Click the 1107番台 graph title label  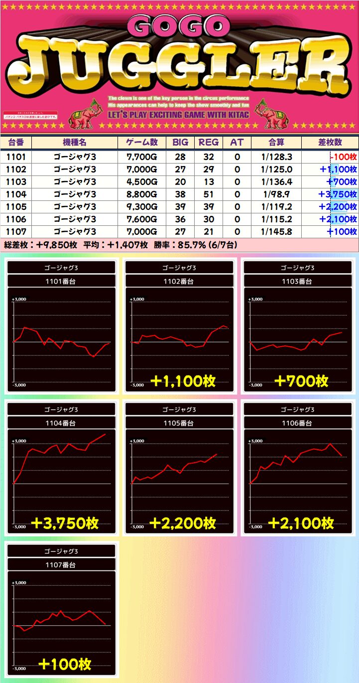[x=61, y=565]
